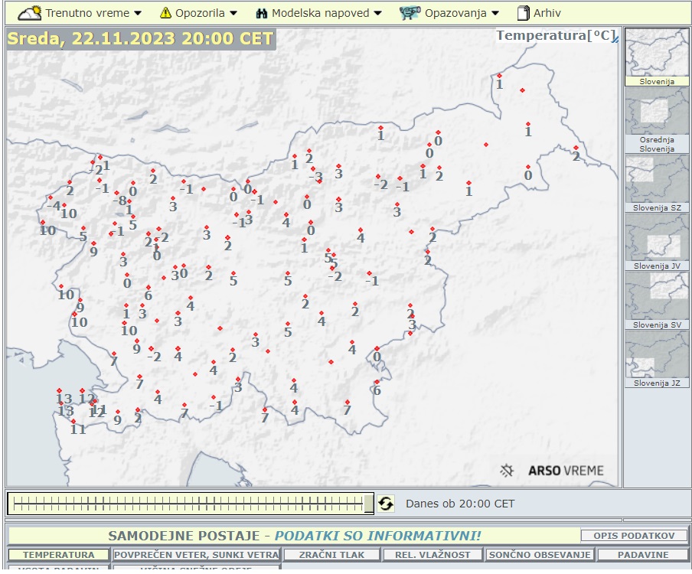The width and height of the screenshot is (692, 574).
Task: Open the Opozorila menu
Action: click(x=198, y=13)
